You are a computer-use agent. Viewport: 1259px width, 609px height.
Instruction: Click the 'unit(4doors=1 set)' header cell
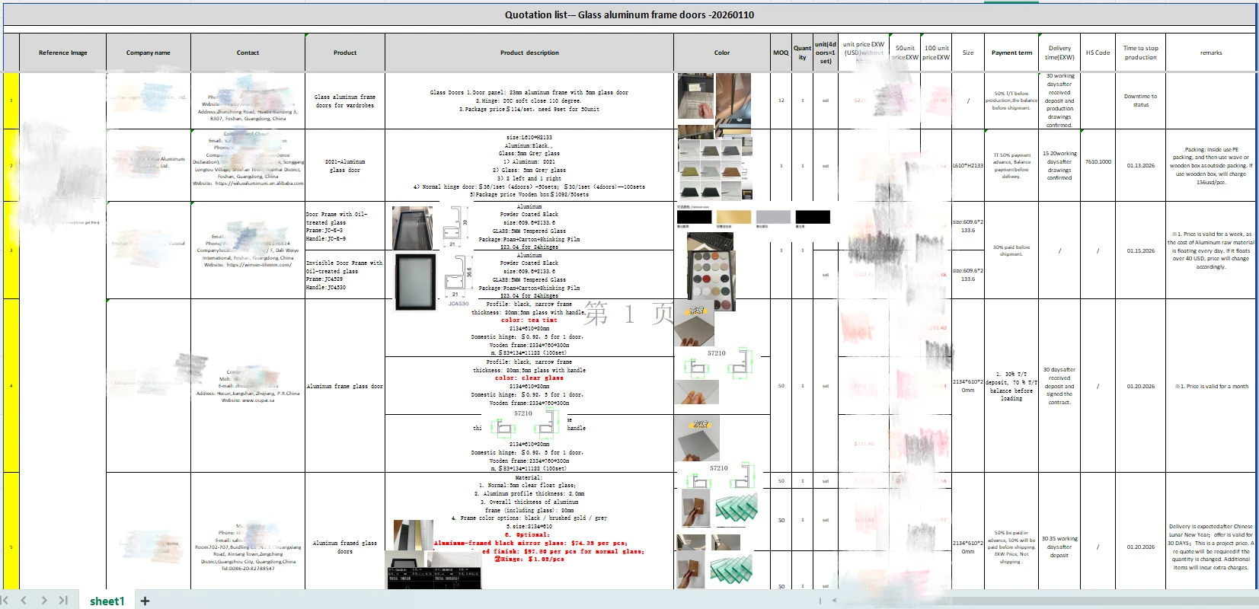click(x=826, y=53)
